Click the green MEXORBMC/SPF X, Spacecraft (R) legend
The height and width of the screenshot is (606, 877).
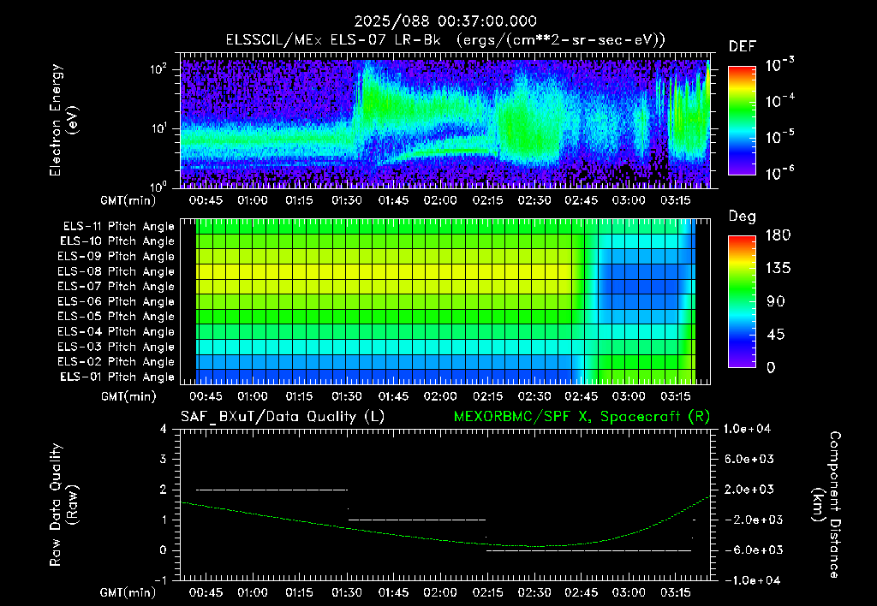[x=582, y=417]
